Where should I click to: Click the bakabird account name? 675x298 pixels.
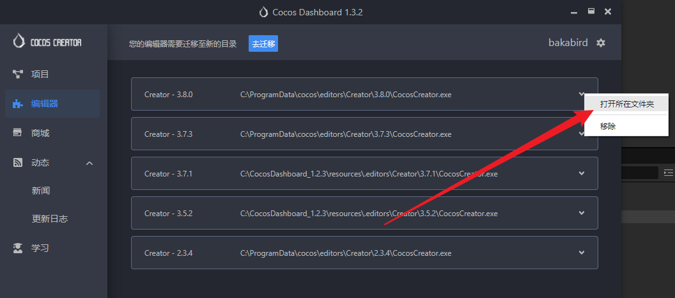[x=568, y=43]
